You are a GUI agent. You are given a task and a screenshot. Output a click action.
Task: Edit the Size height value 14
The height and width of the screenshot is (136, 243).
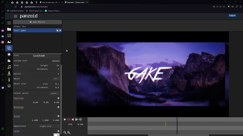(x=58, y=65)
